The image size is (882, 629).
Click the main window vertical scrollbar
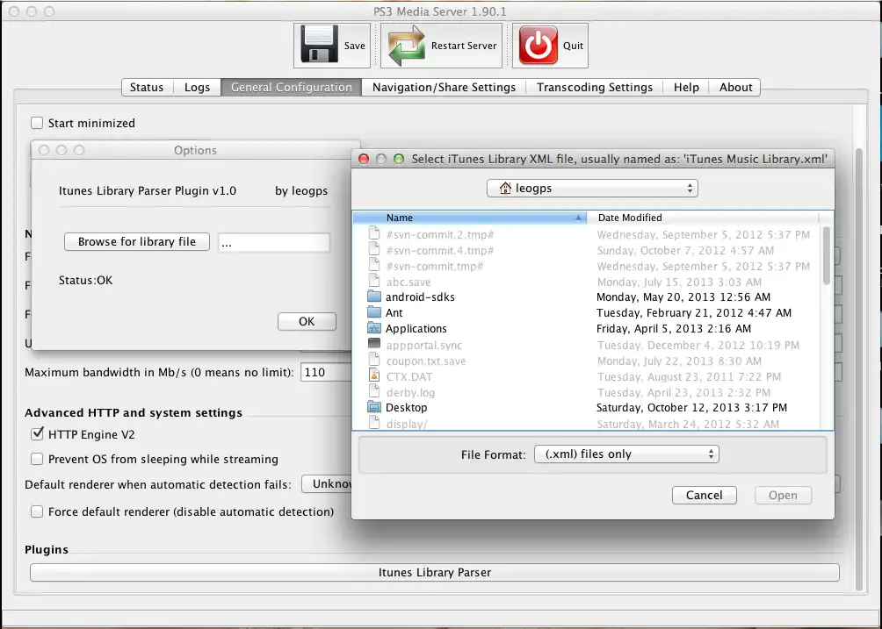(859, 369)
